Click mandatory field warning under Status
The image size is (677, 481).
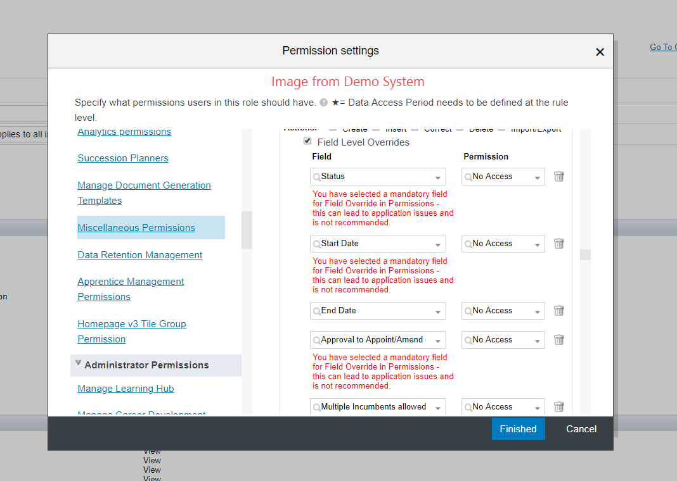[383, 208]
